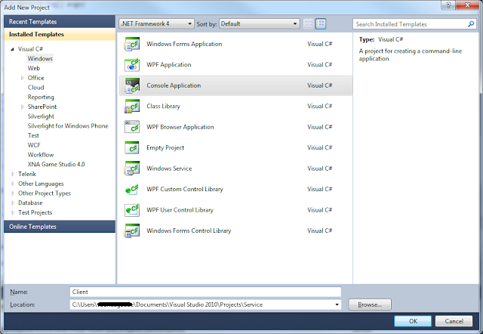Click the Browse... button

pos(370,305)
